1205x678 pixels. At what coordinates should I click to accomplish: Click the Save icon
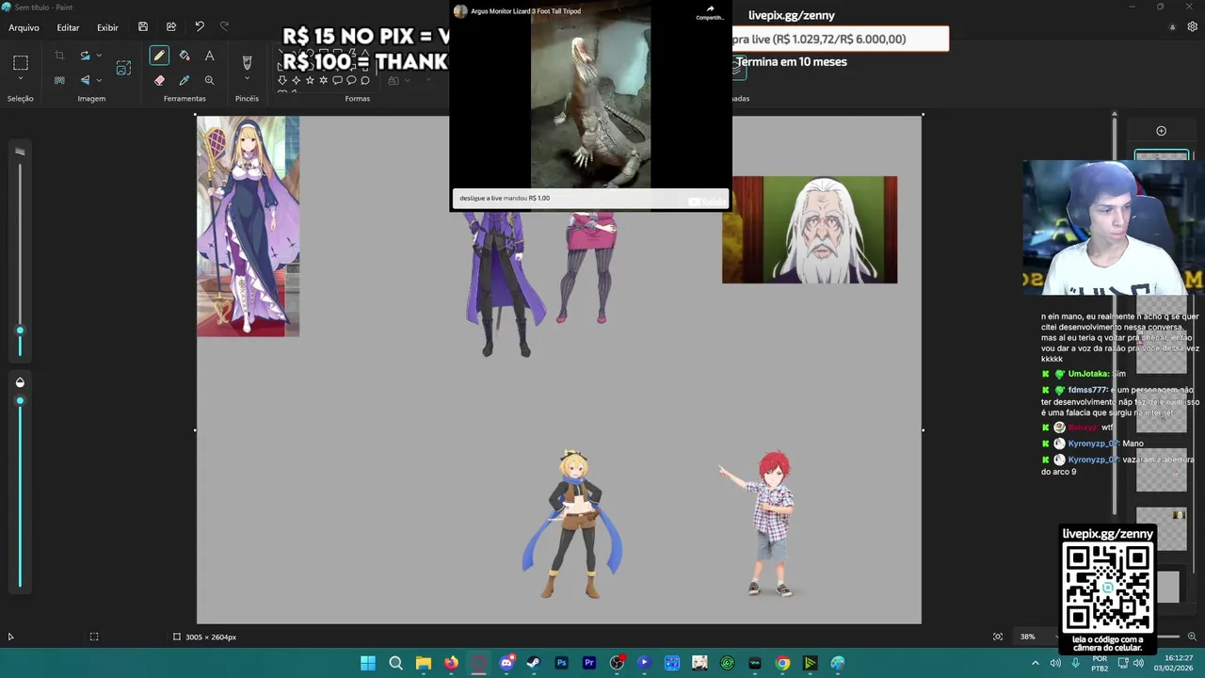tap(143, 27)
